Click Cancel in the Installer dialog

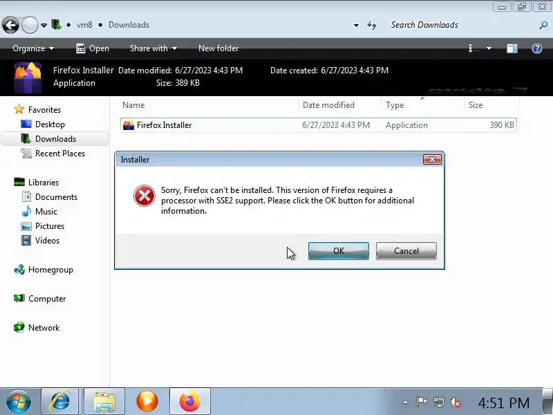406,251
